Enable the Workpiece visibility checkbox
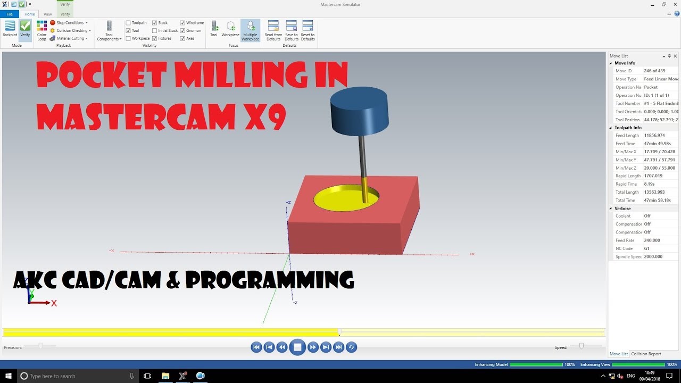Viewport: 681px width, 383px height. [128, 38]
